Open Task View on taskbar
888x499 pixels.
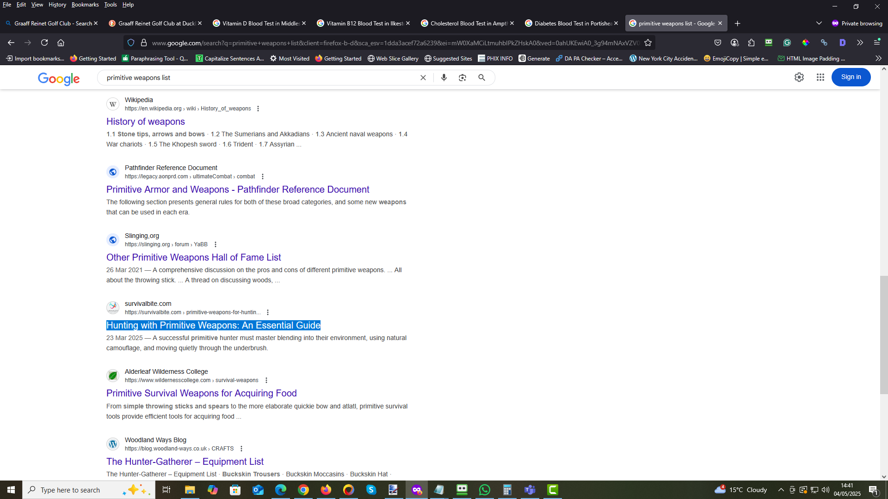click(166, 490)
